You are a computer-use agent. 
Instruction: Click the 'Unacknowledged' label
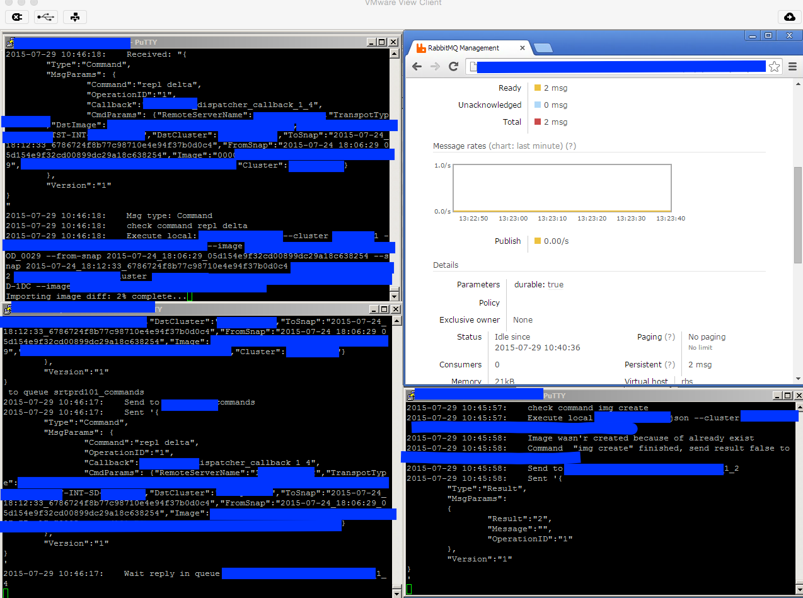point(490,105)
